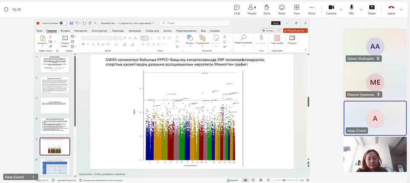The height and width of the screenshot is (183, 410).
Task: Open the Анимация ribbon tab
Action: coord(135,31)
